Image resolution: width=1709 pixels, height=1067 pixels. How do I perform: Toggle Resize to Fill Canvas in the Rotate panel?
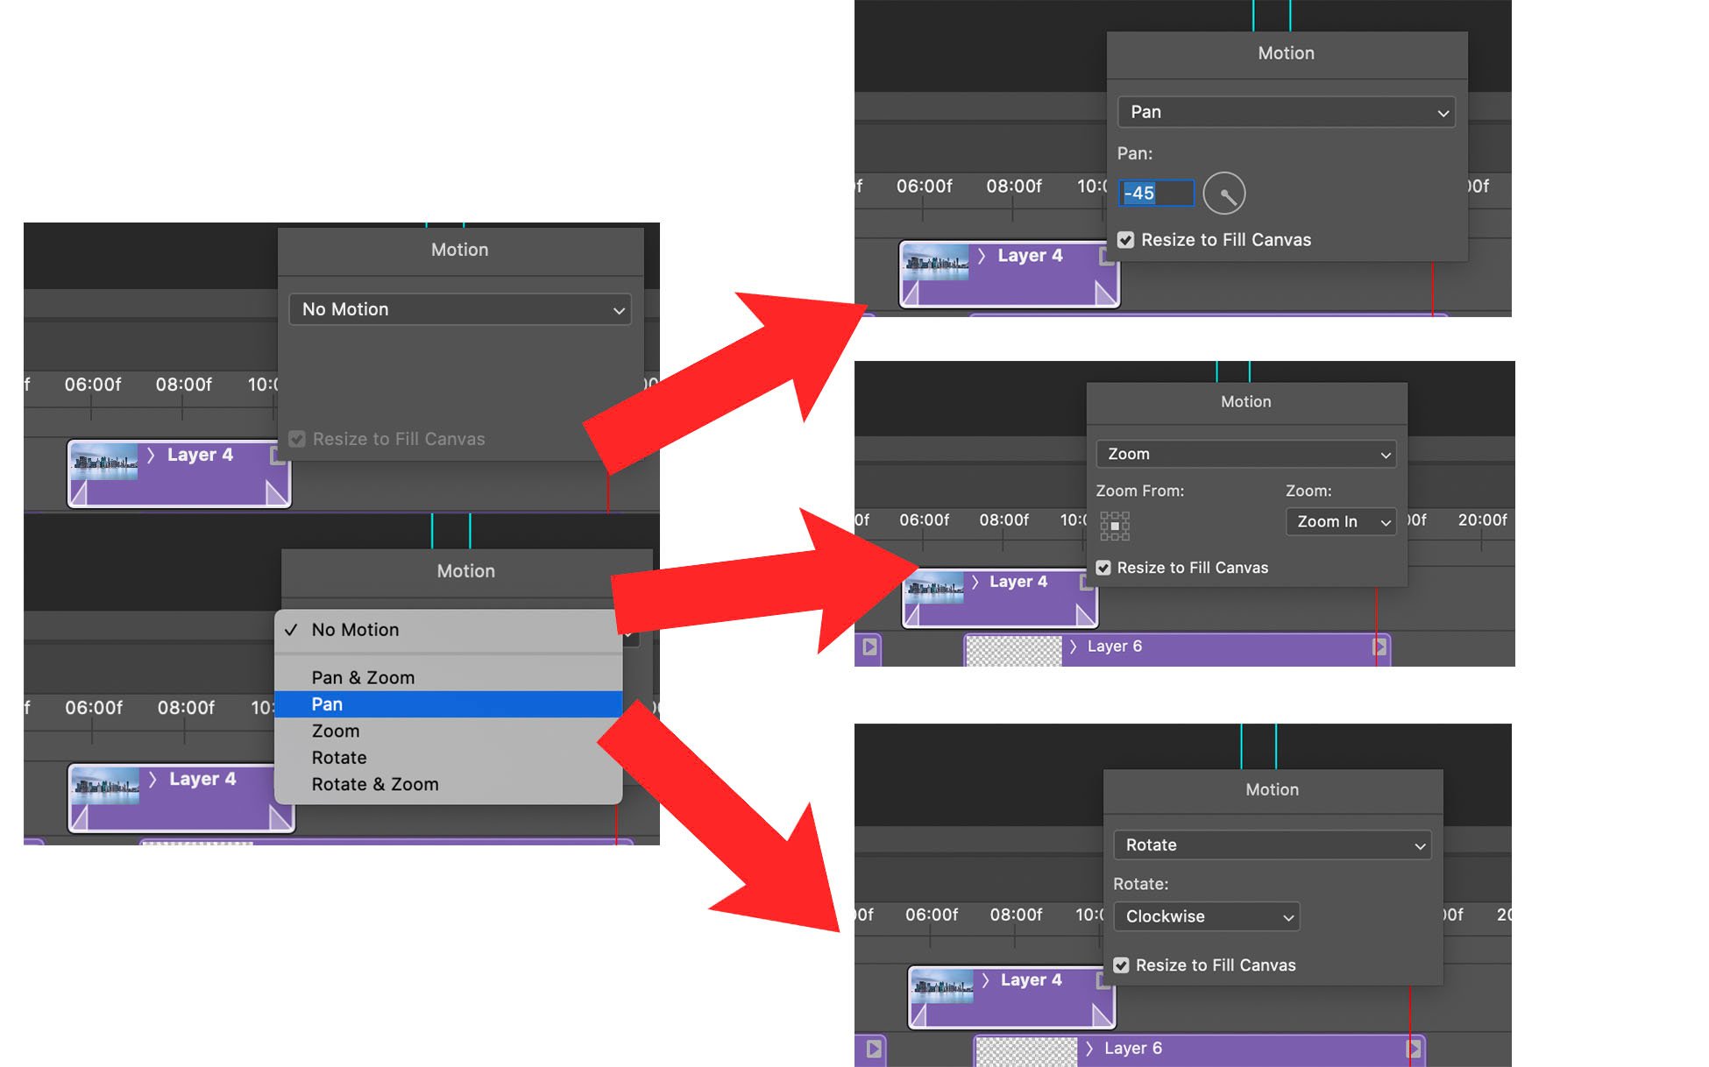pos(1121,965)
